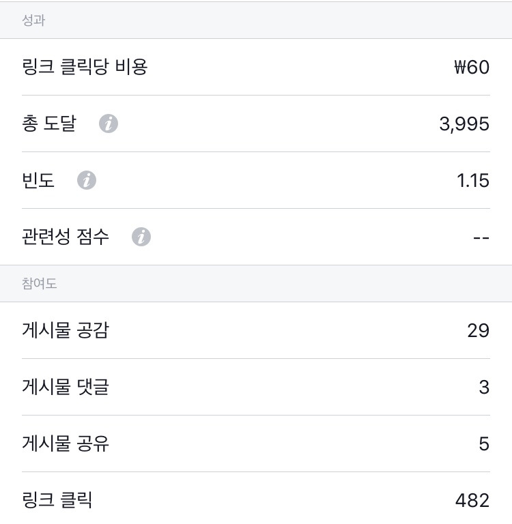Tap the 3,995 reach value
This screenshot has height=524, width=512.
tap(464, 124)
